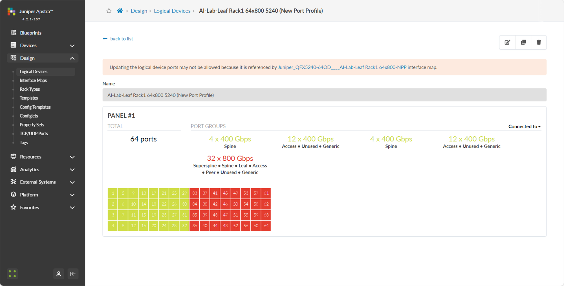Open Configlets in sidebar
564x286 pixels.
click(x=29, y=116)
